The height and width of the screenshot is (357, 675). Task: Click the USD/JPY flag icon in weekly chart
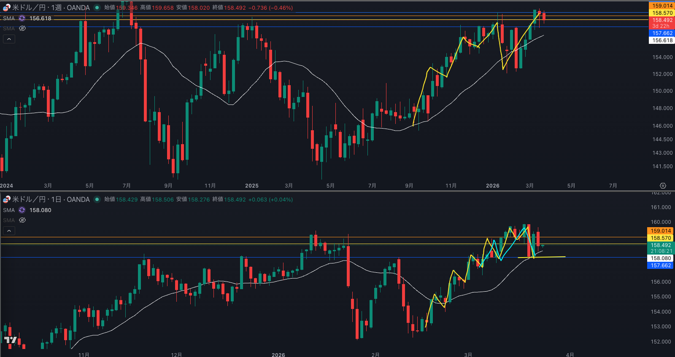point(6,8)
